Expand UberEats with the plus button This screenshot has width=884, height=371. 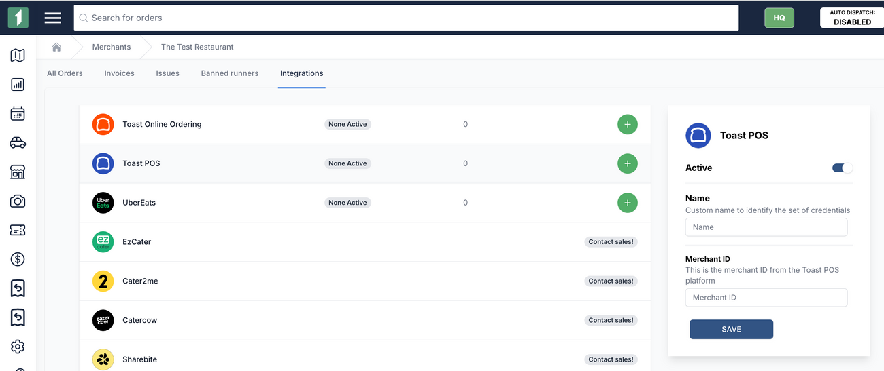click(x=627, y=203)
